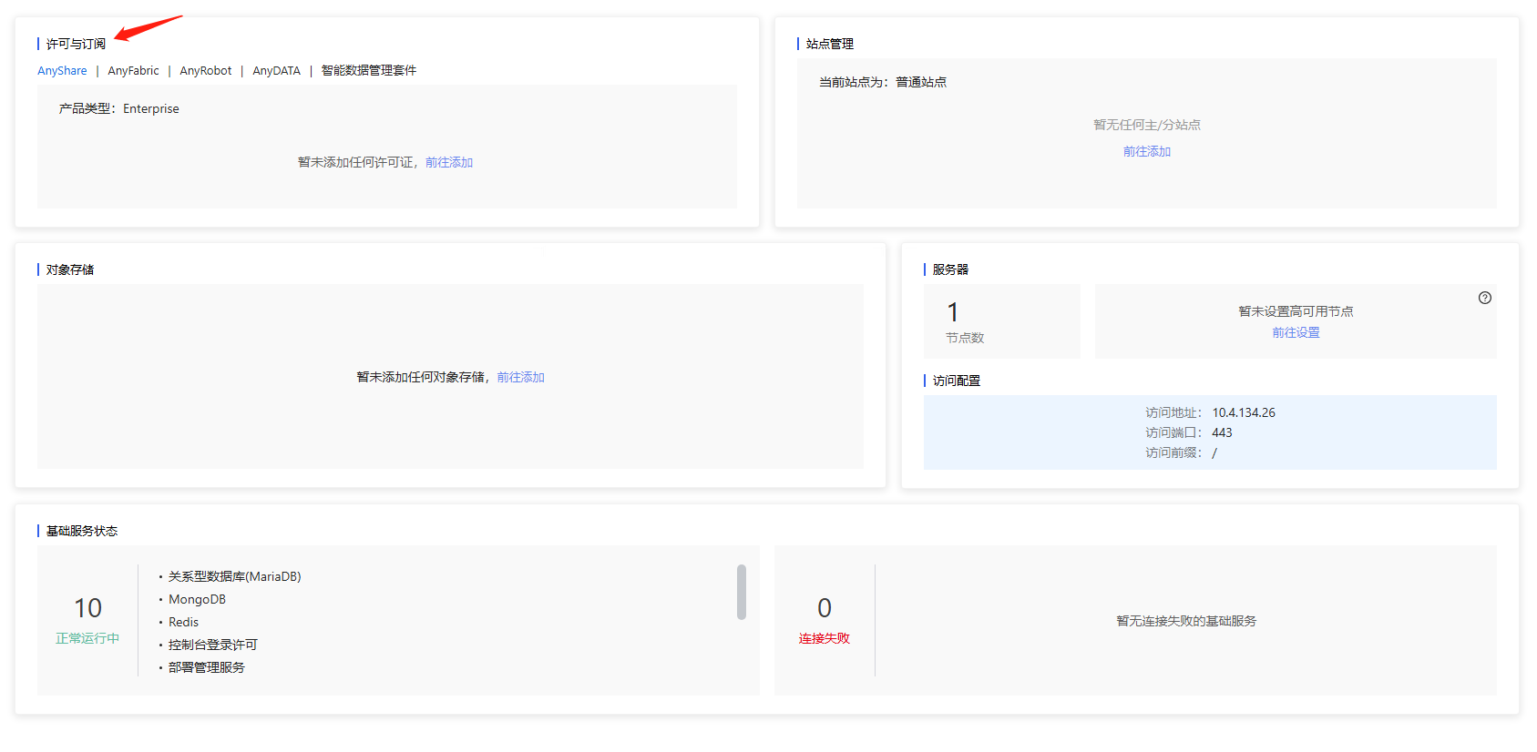Viewport: 1537px width, 752px height.
Task: Click the 基础服务状态 section heading
Action: 82,531
